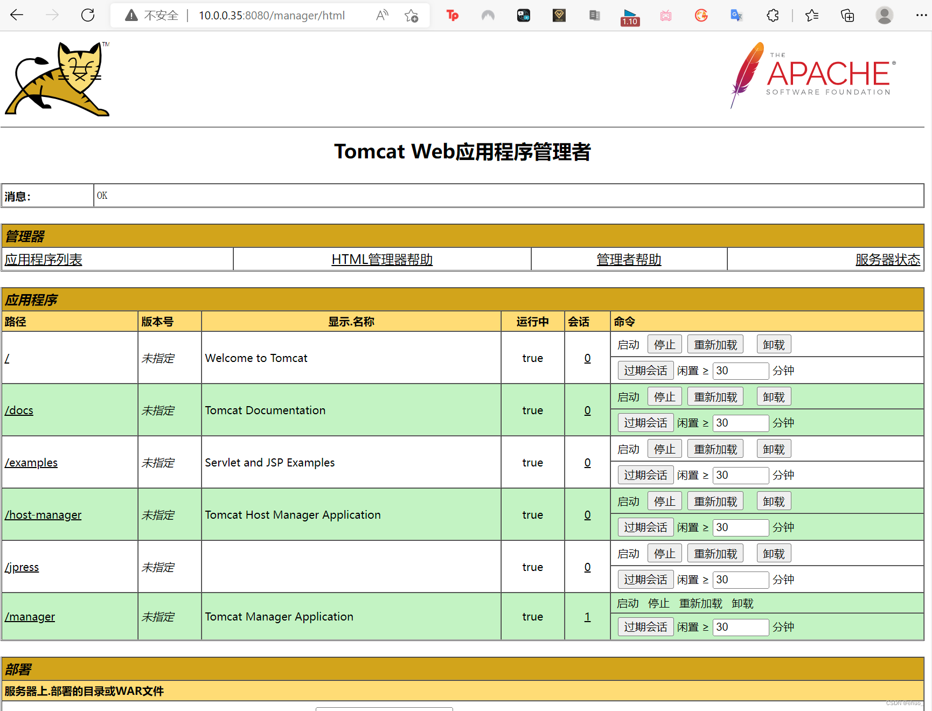Viewport: 932px width, 711px height.
Task: Undeploy the /host-manager application
Action: click(x=773, y=501)
